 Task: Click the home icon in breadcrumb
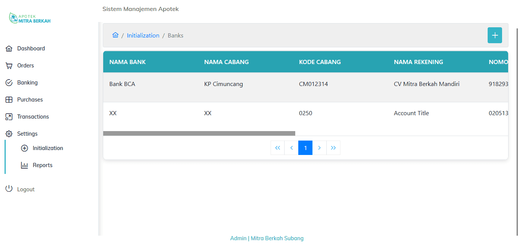click(115, 35)
